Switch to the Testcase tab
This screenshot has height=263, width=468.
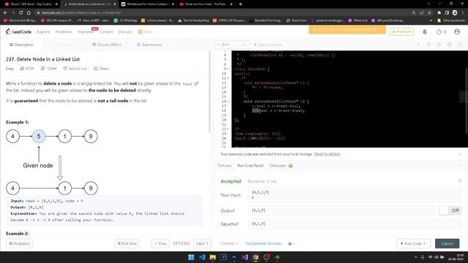(x=224, y=166)
